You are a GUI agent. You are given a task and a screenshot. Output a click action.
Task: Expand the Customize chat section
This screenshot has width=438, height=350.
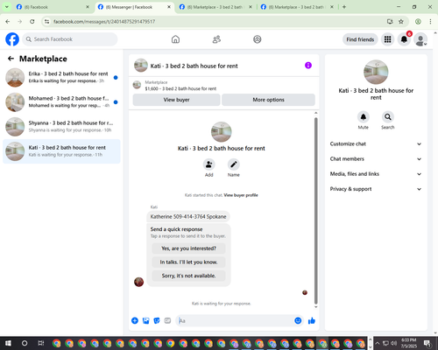pos(376,143)
